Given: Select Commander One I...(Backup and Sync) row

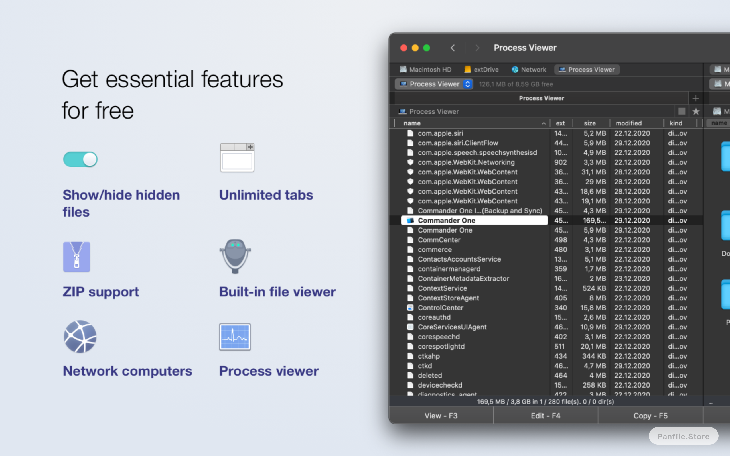Looking at the screenshot, I should tap(546, 211).
